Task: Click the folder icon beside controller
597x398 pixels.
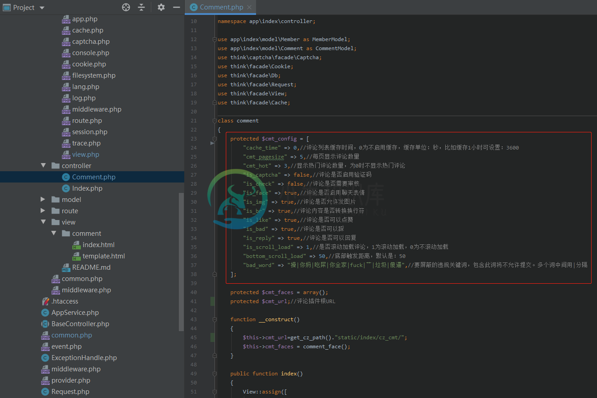Action: [x=56, y=166]
